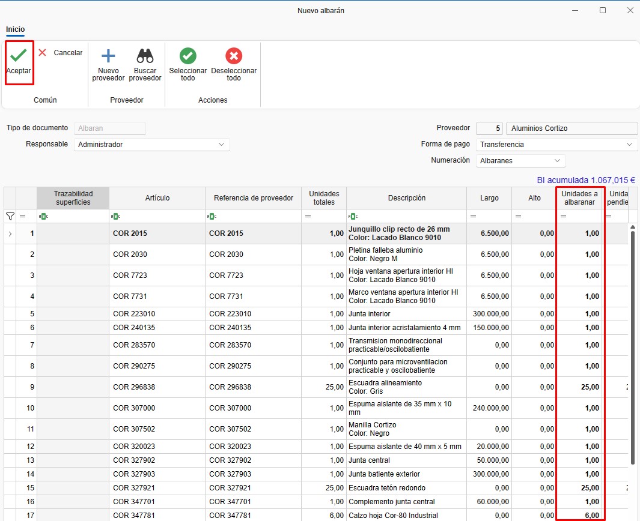Viewport: 640px width, 521px height.
Task: Sort by the Referencia de proveedor header
Action: pos(254,198)
